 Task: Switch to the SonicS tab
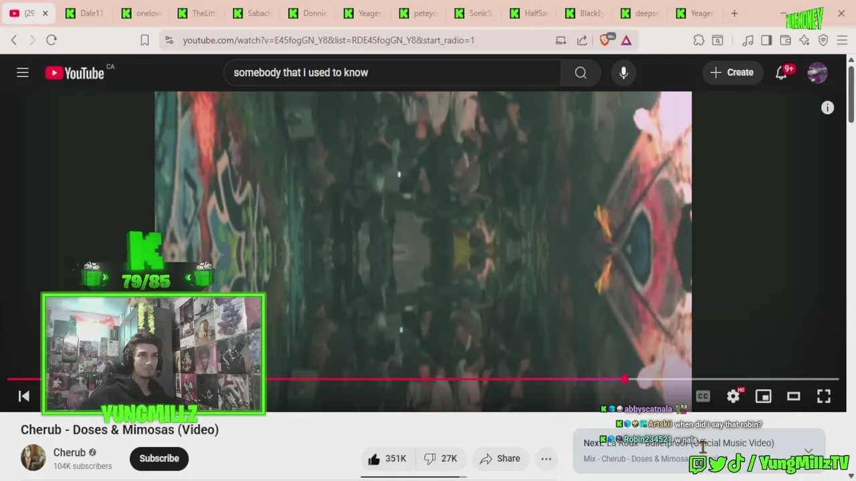click(474, 13)
